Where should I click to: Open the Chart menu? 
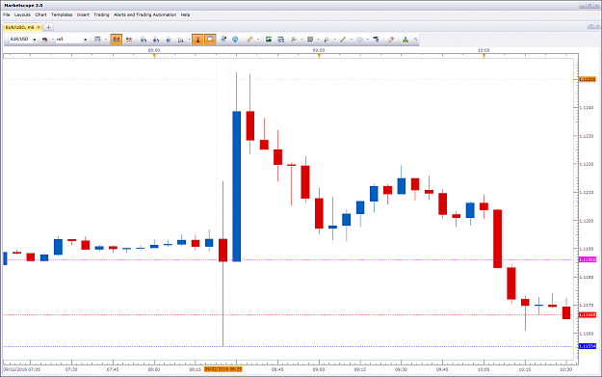[x=40, y=14]
